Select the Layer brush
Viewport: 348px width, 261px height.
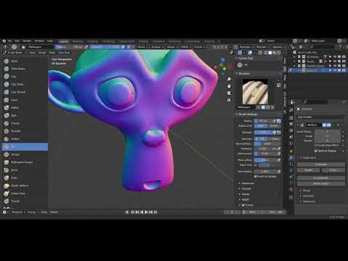25,100
